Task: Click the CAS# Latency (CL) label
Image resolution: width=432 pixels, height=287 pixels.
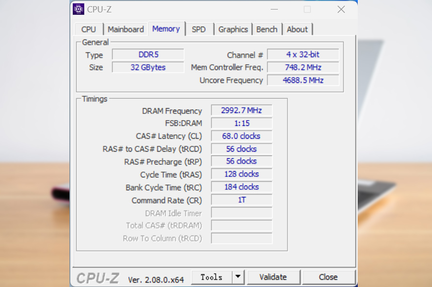Action: [169, 136]
